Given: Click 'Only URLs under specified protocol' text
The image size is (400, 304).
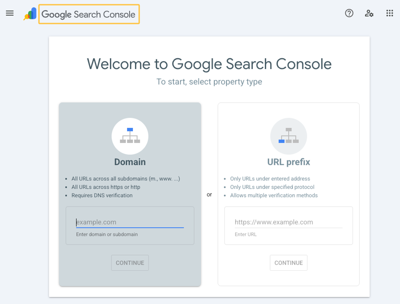Looking at the screenshot, I should pyautogui.click(x=272, y=187).
